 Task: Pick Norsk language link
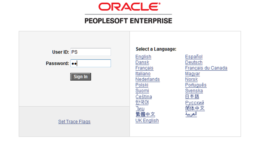click(x=191, y=79)
